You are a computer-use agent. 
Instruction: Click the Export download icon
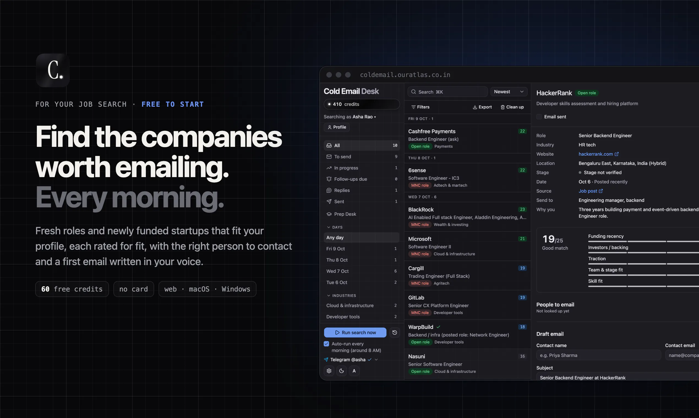coord(475,107)
